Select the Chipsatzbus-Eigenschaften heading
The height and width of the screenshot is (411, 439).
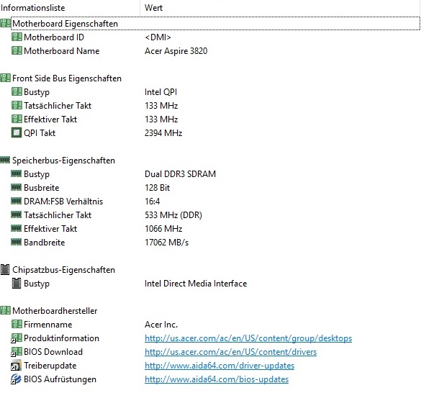(63, 270)
